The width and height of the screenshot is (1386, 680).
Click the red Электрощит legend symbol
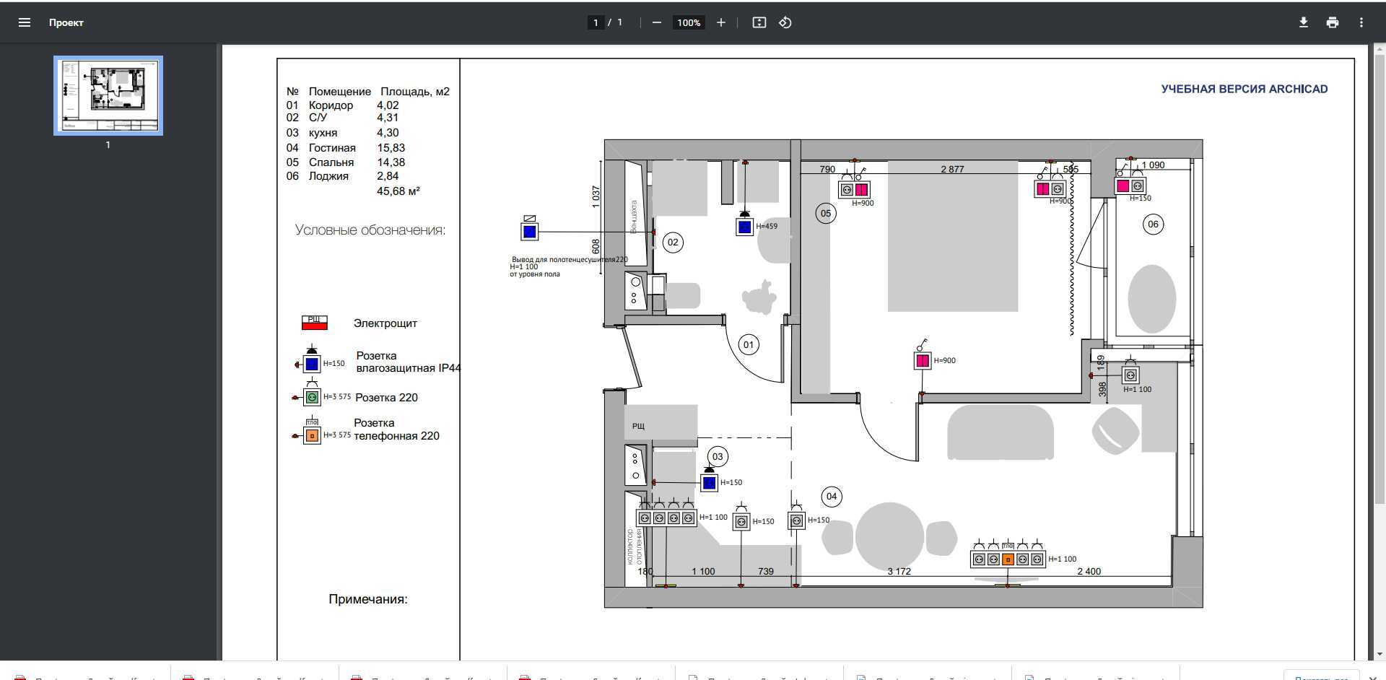[x=314, y=323]
